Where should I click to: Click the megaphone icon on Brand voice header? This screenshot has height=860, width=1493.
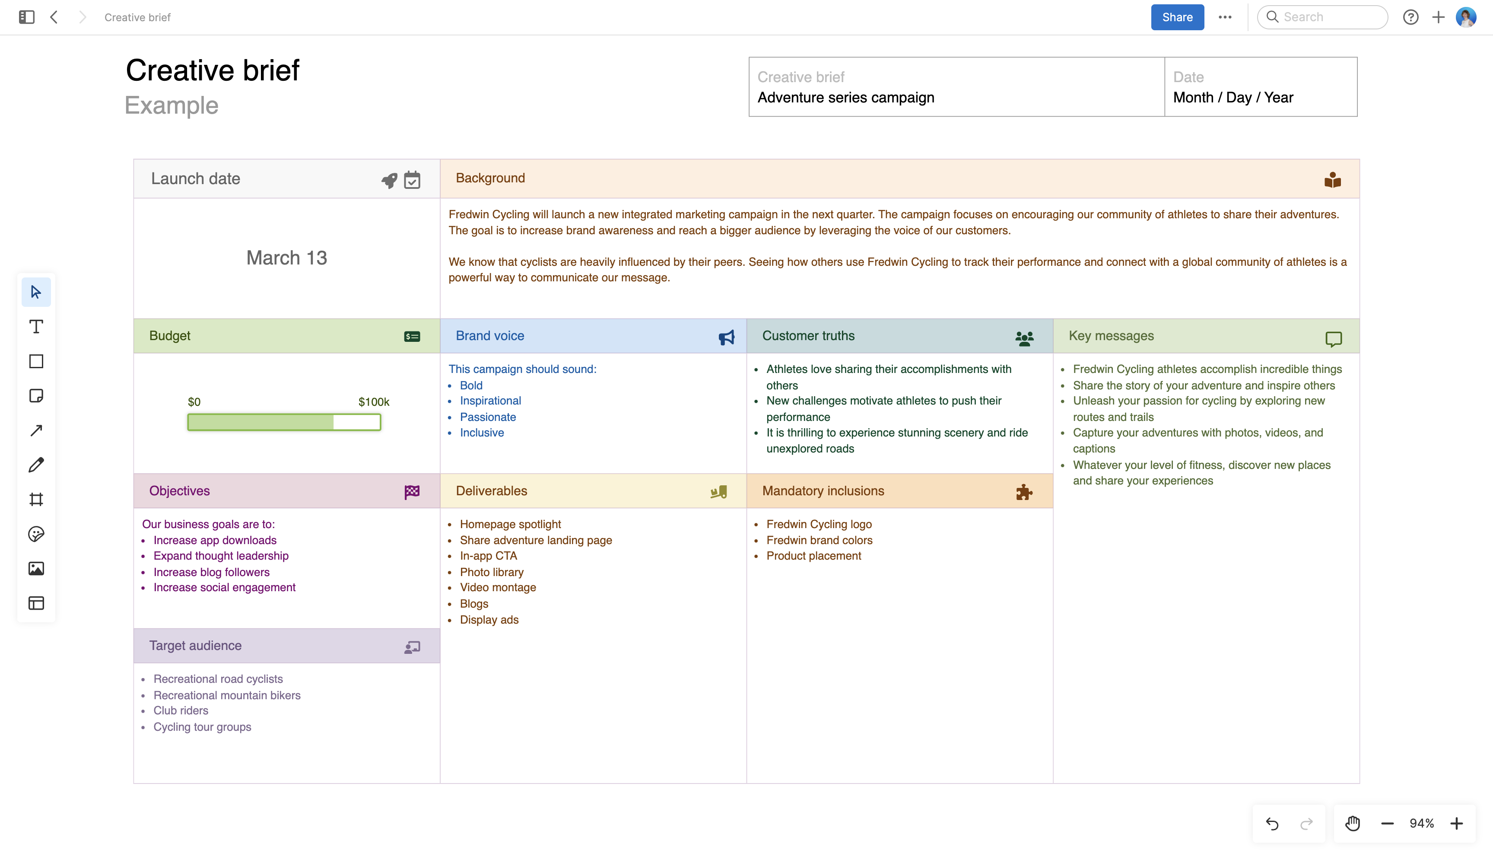[x=726, y=337]
